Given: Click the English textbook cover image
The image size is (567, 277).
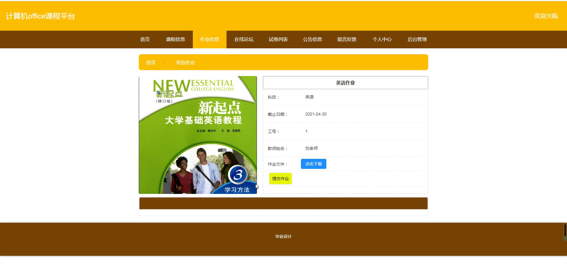Looking at the screenshot, I should pos(198,135).
